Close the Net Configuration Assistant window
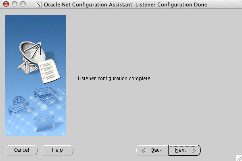The image size is (242, 161). [x=6, y=5]
